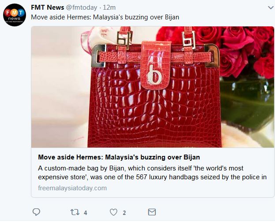
Task: Click the retweet count of 4
Action: click(85, 213)
